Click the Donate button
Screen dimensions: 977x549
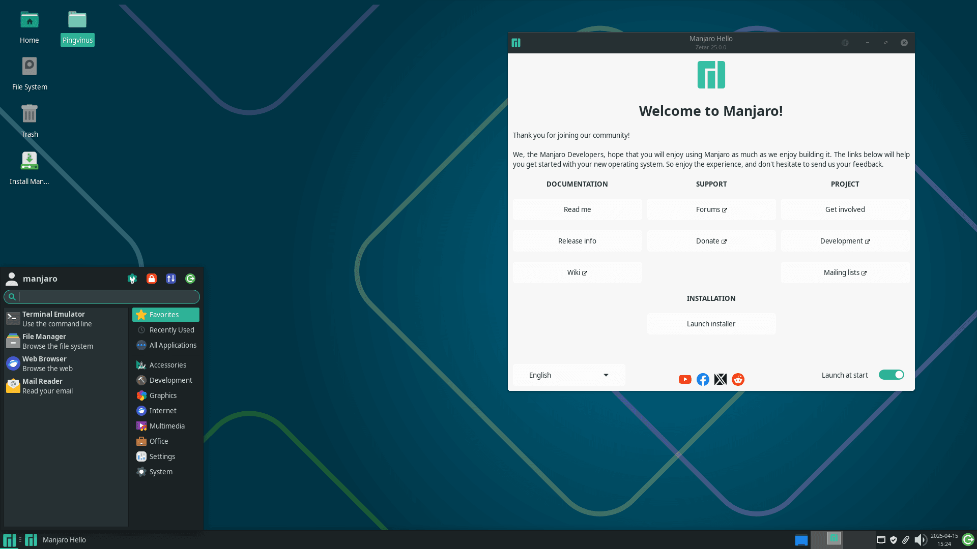[x=711, y=241]
